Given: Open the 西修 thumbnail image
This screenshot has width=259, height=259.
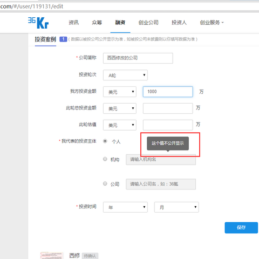Looking at the screenshot, I should pyautogui.click(x=52, y=256).
